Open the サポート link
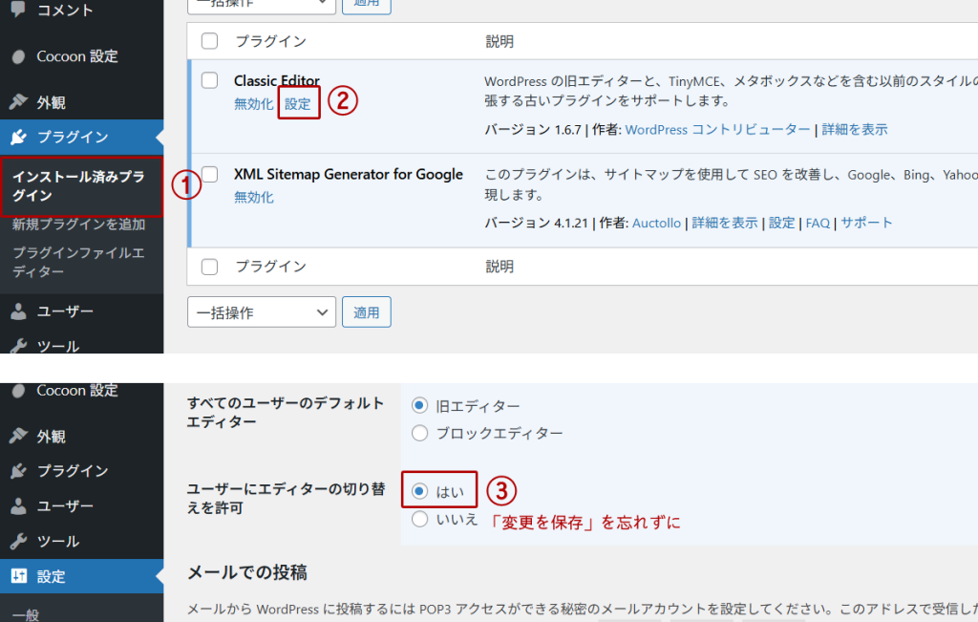Image resolution: width=978 pixels, height=622 pixels. point(866,224)
